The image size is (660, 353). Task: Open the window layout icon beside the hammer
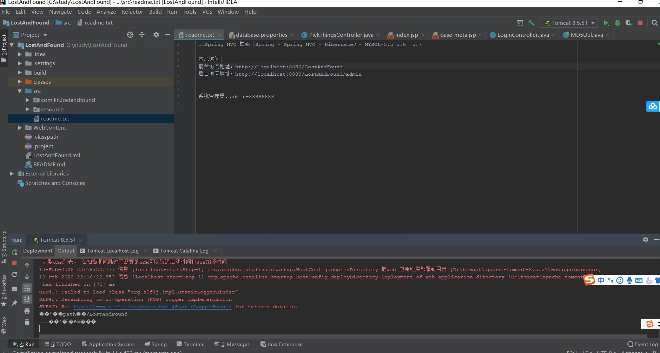(x=520, y=23)
